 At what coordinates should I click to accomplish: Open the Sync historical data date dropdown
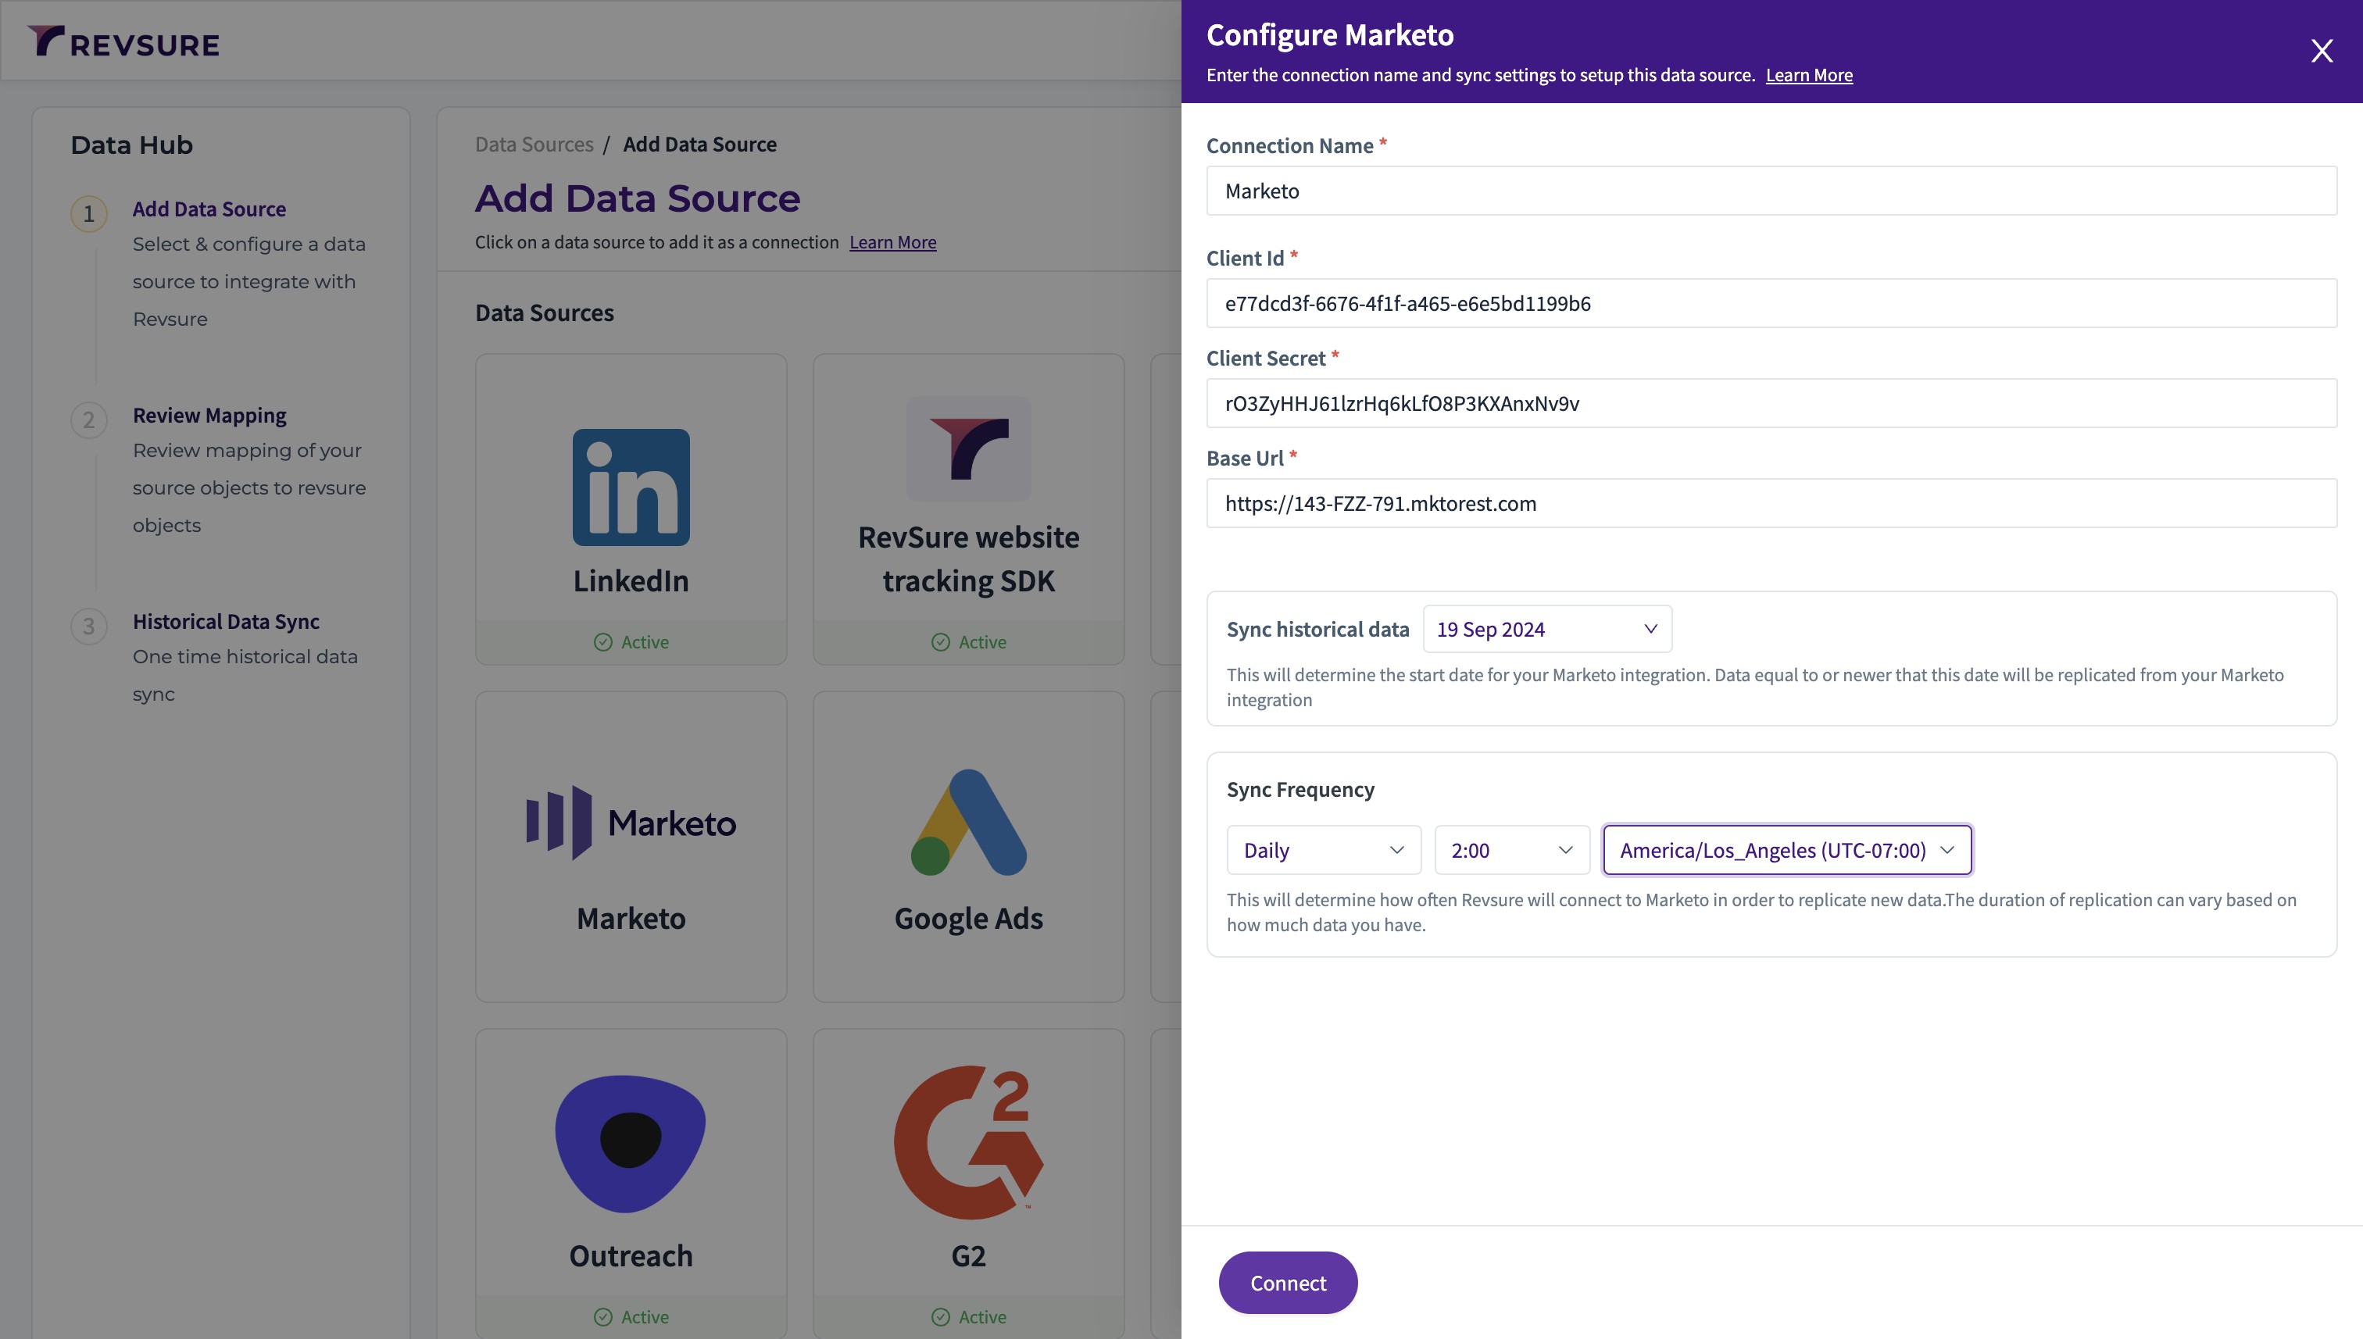(1546, 629)
